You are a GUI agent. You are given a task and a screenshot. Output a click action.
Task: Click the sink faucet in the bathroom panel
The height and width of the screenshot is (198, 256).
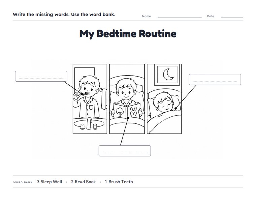[x=89, y=123]
